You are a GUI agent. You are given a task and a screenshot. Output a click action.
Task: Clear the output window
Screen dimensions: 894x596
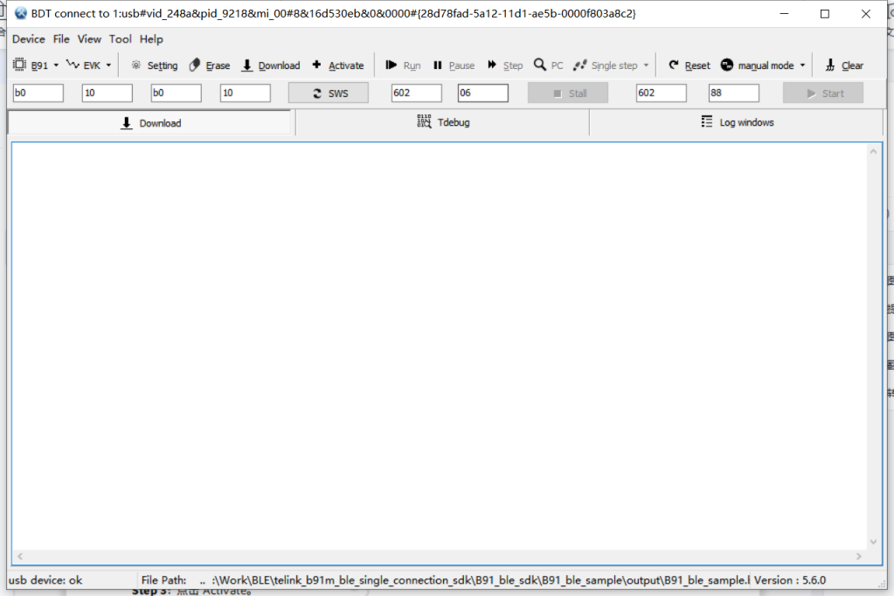pos(842,64)
